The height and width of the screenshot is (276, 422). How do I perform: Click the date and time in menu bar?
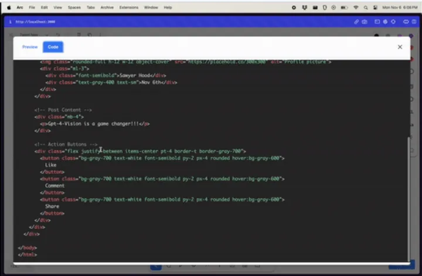click(x=399, y=8)
